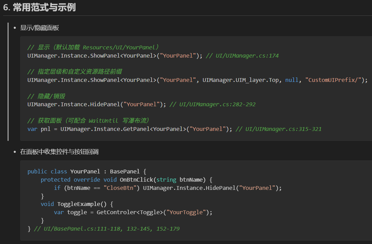
Task: Click UIManager.UIM_layer.Top argument in code
Action: point(241,80)
